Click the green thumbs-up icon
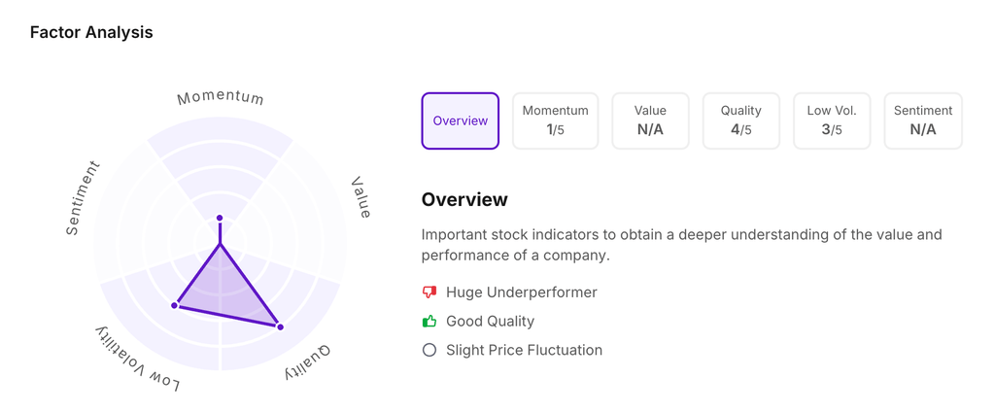Viewport: 995px width, 412px height. click(429, 321)
